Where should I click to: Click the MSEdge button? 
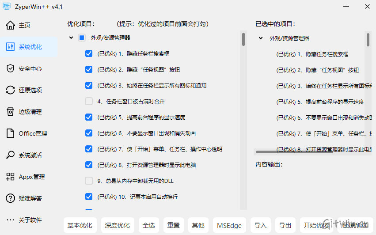[229, 225]
